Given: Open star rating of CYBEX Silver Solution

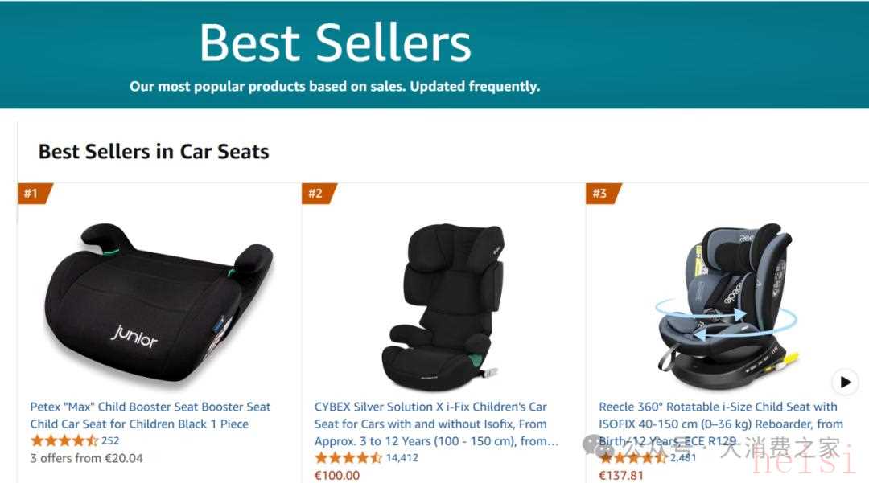Looking at the screenshot, I should point(348,458).
